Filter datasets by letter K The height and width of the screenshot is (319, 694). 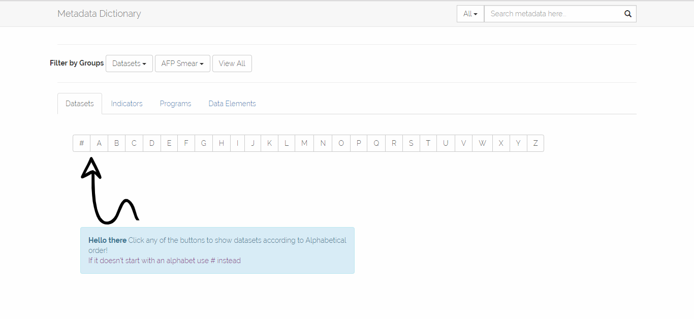(x=269, y=143)
